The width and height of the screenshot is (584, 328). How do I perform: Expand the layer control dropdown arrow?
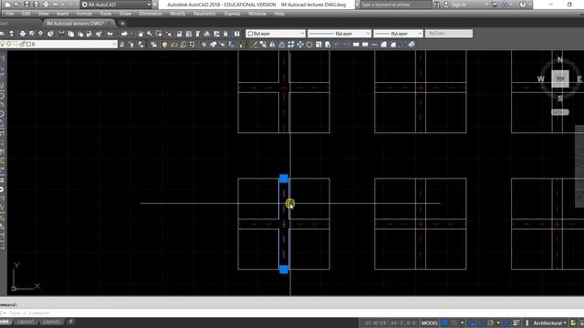[x=114, y=45]
